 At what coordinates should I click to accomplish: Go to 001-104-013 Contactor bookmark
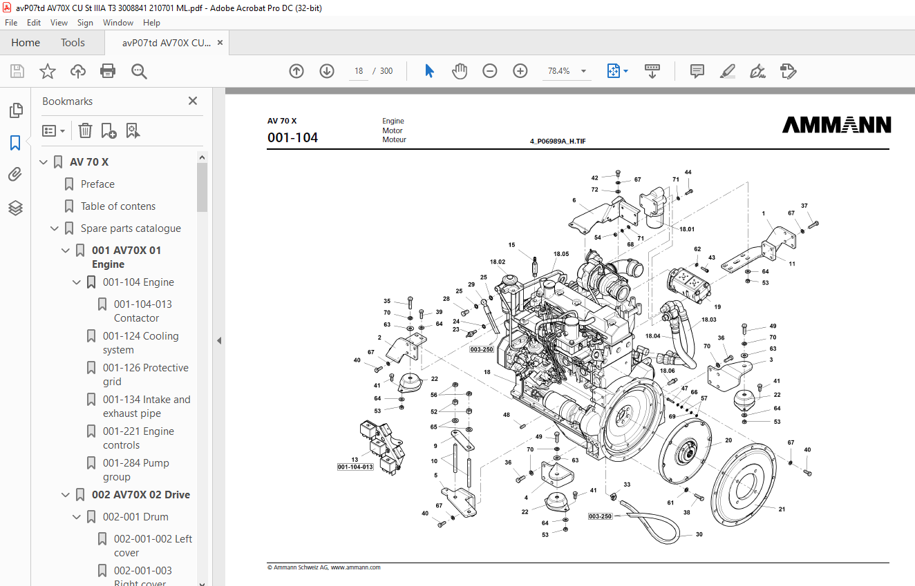point(143,311)
